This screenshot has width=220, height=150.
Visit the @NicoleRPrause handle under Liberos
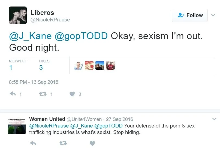50,20
